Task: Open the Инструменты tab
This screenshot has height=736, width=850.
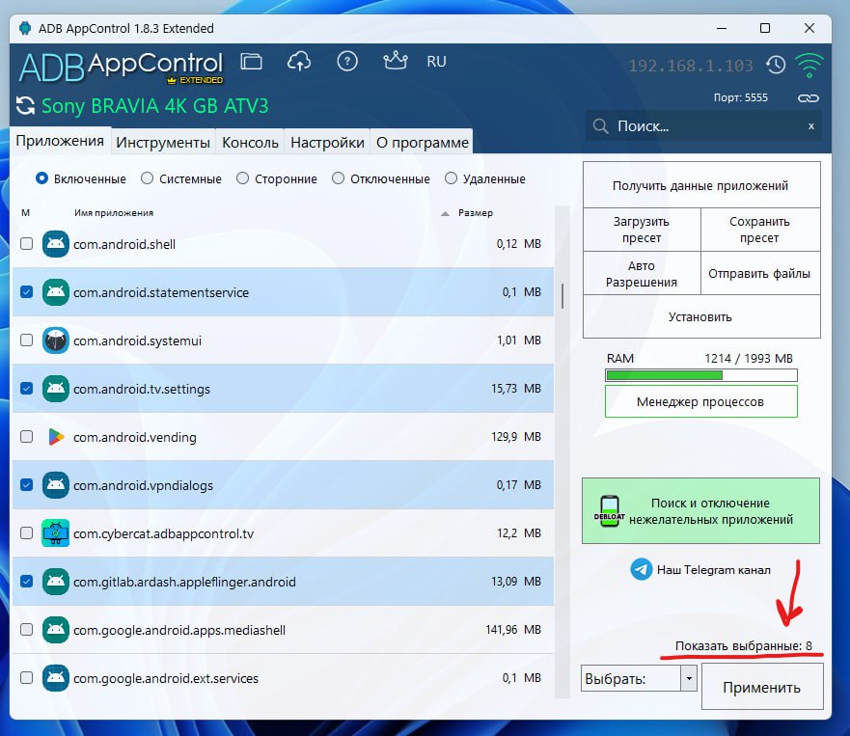Action: tap(163, 142)
